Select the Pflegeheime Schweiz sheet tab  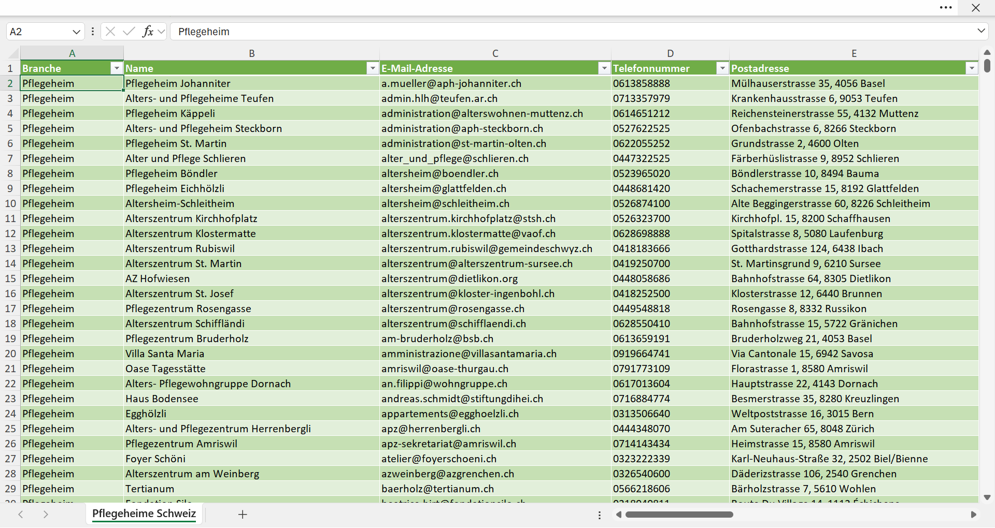tap(144, 514)
